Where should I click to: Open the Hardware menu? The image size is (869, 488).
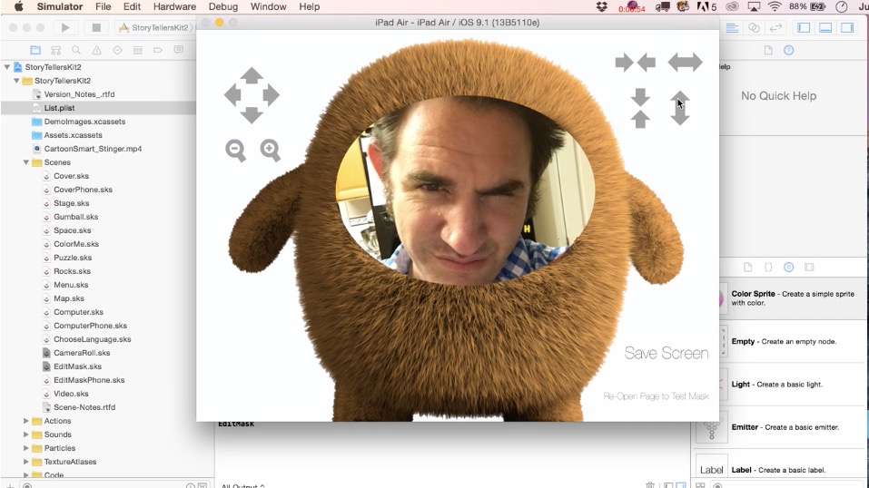174,6
